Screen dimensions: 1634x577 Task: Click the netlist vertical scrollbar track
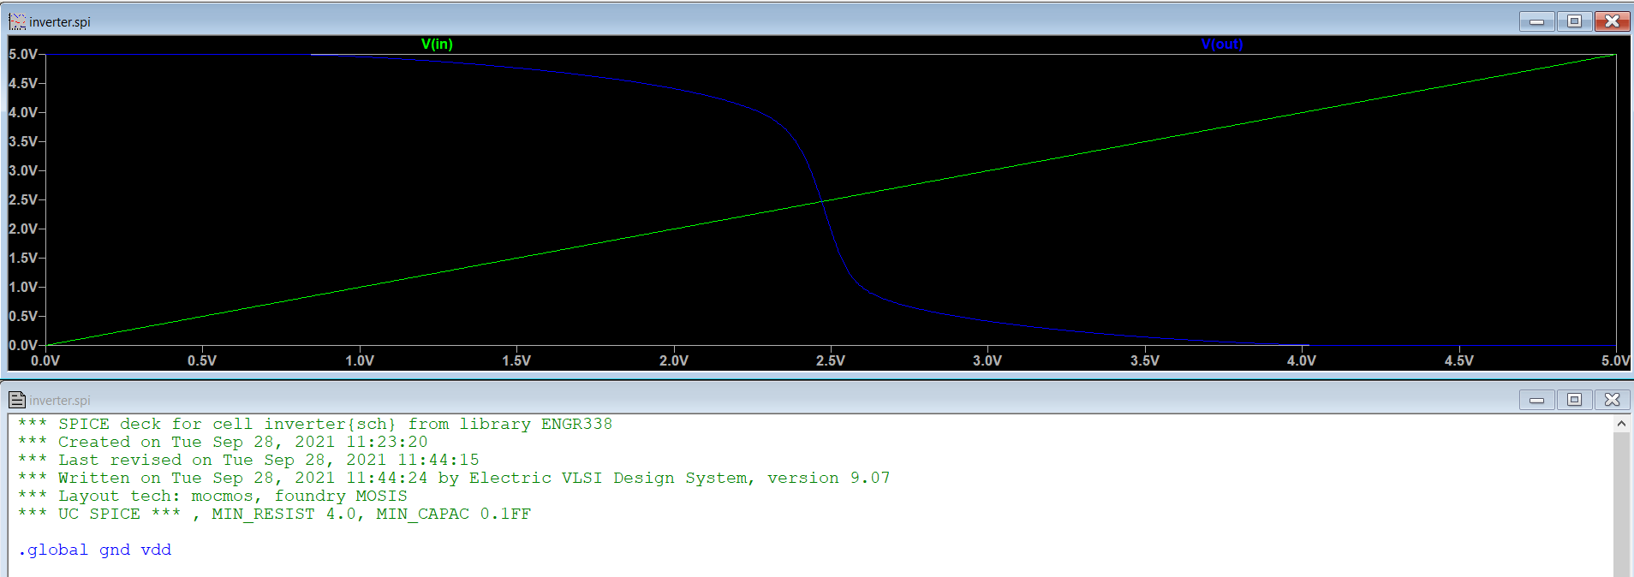tap(1620, 505)
